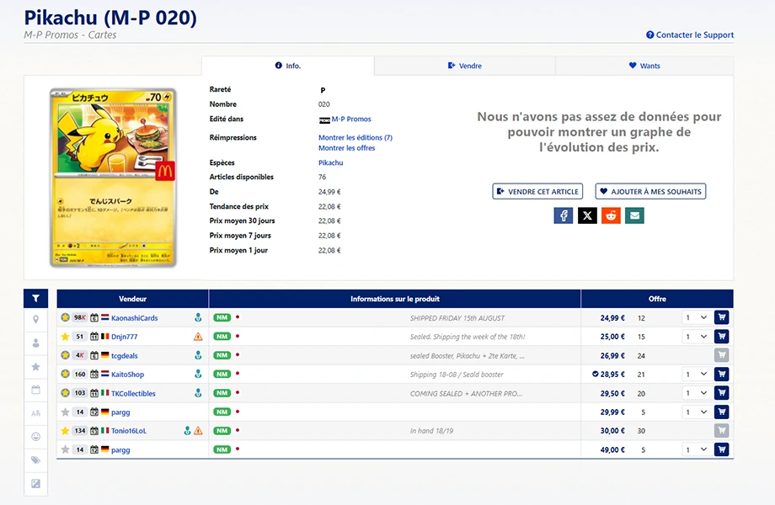Switch to the Wants tab
This screenshot has width=775, height=505.
coord(644,66)
